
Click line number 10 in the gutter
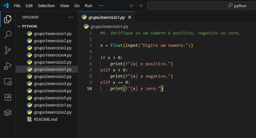(x=89, y=89)
